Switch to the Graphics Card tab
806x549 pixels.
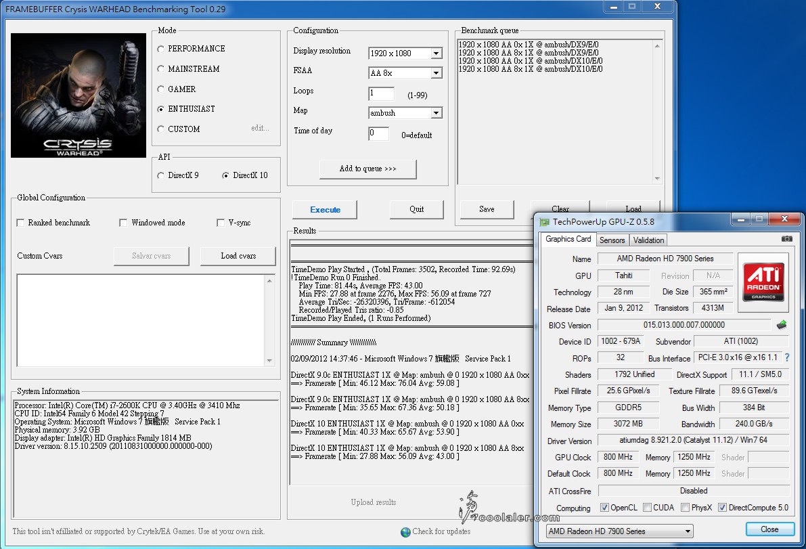tap(568, 239)
